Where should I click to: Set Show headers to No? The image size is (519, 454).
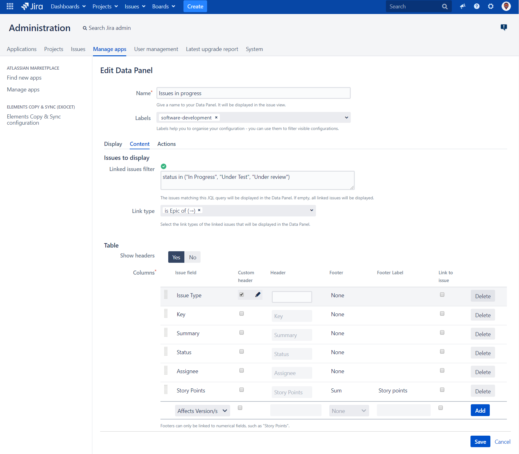192,257
